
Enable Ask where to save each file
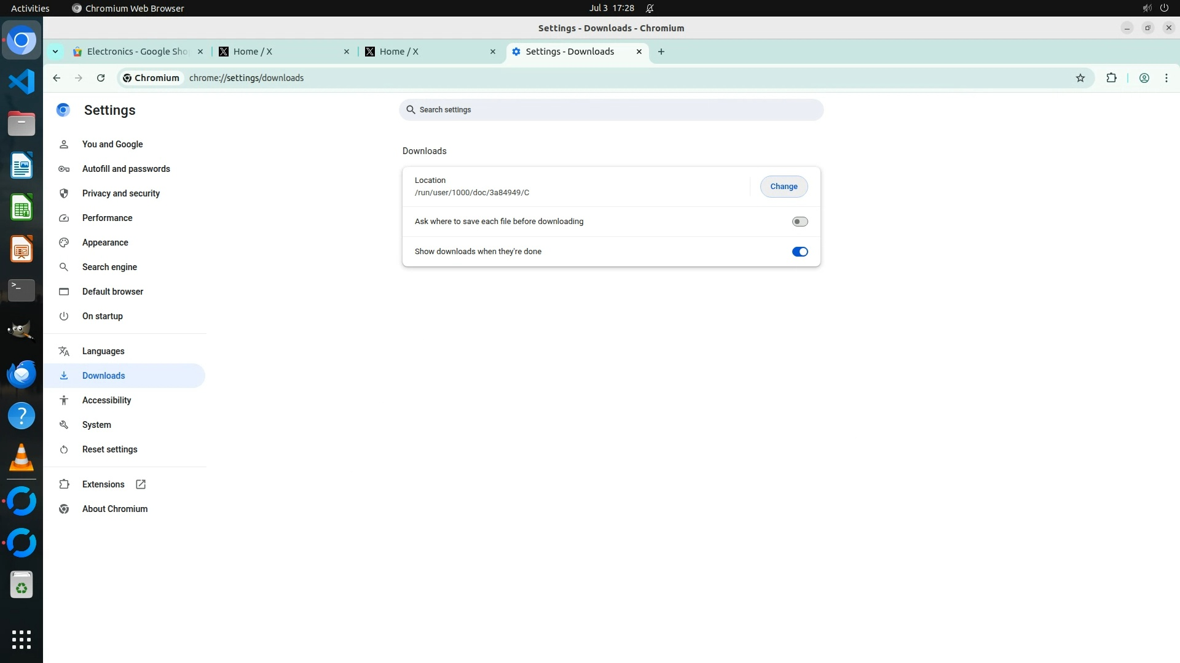[x=800, y=222]
